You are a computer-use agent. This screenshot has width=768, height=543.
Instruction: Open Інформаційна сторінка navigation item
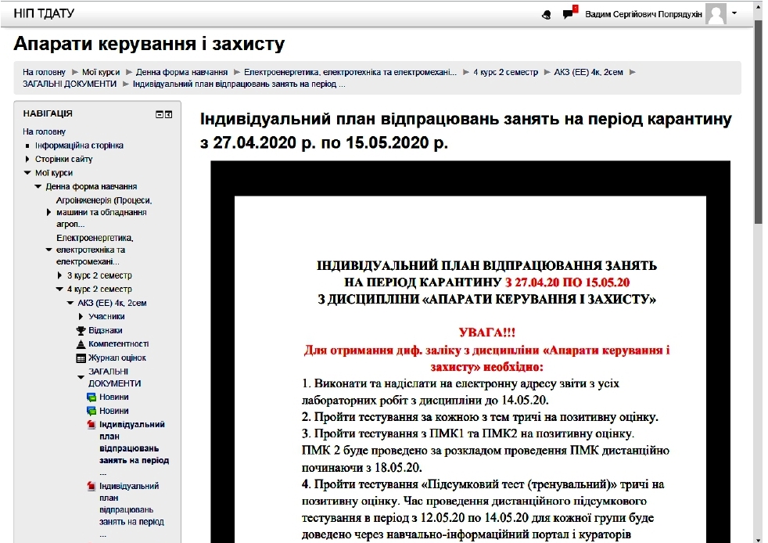(x=79, y=146)
